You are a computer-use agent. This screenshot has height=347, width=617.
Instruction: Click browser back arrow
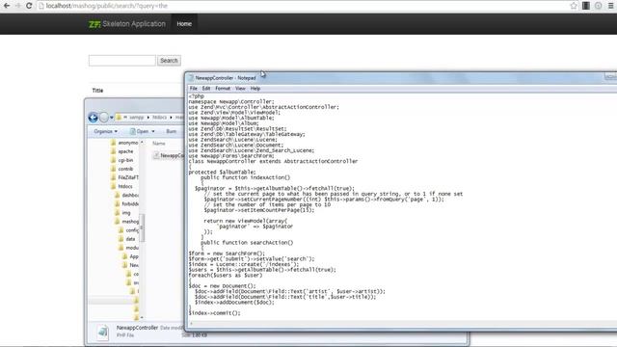7,6
